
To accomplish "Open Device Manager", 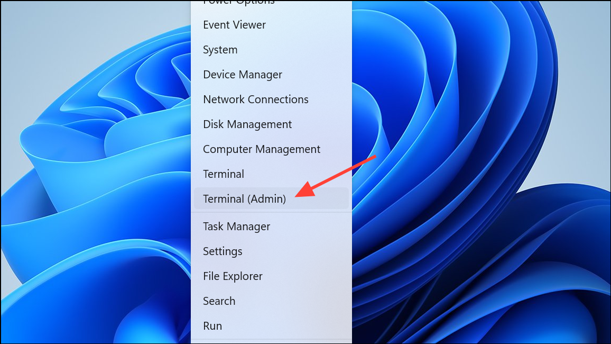I will (271, 75).
